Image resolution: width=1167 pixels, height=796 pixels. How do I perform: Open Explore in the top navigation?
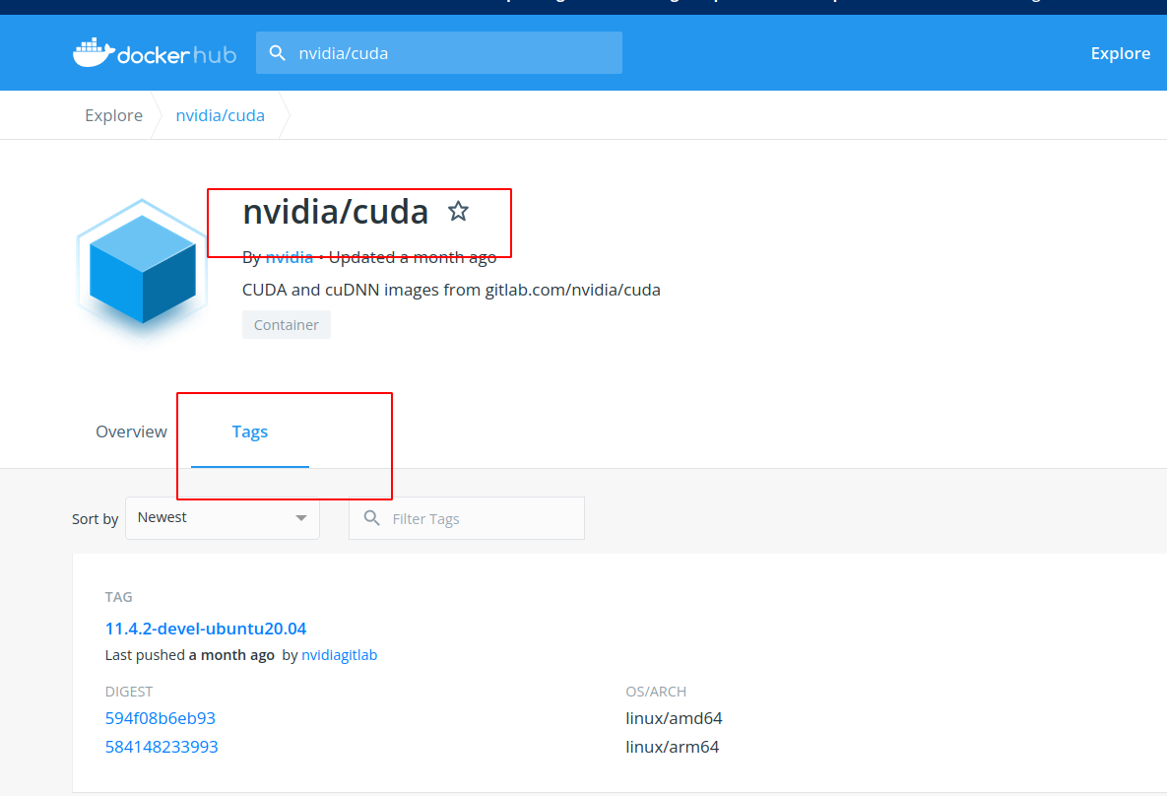pyautogui.click(x=1120, y=53)
